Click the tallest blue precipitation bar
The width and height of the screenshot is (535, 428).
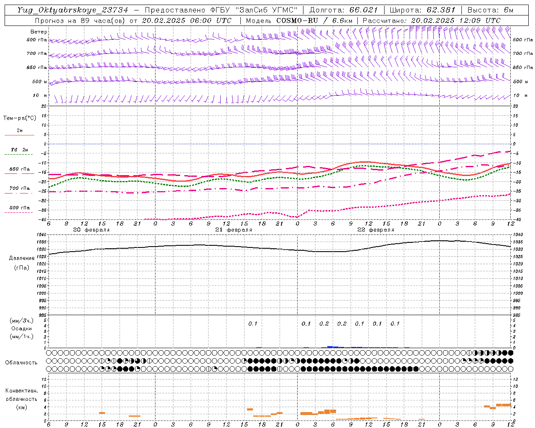tap(330, 347)
